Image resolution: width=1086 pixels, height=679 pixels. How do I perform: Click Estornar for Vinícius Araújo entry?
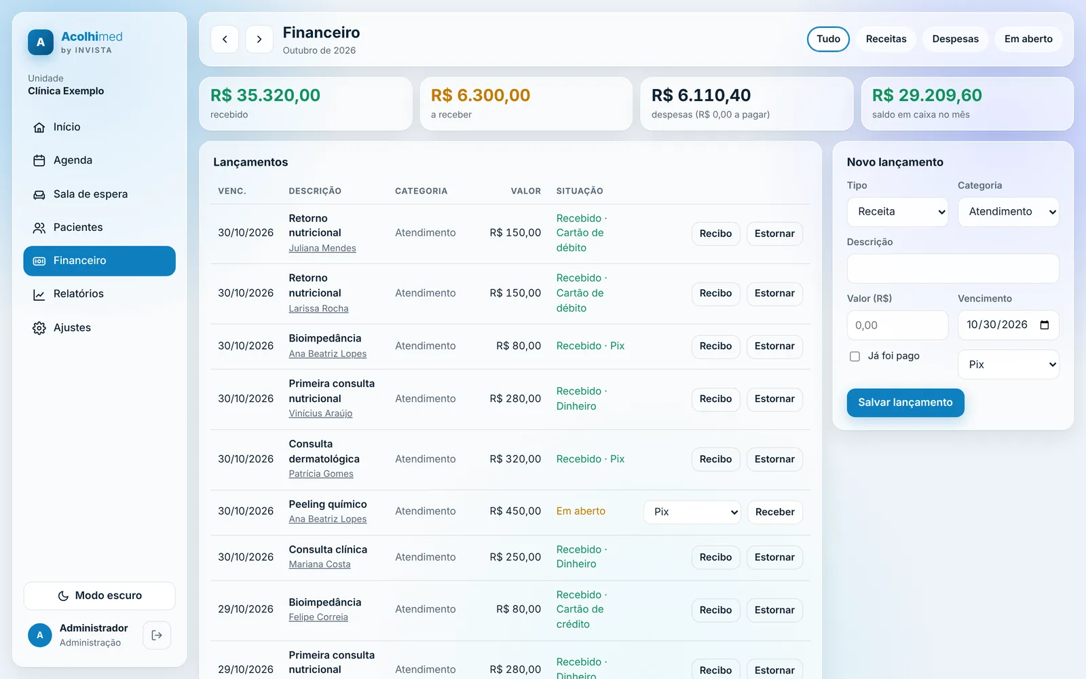click(x=774, y=399)
